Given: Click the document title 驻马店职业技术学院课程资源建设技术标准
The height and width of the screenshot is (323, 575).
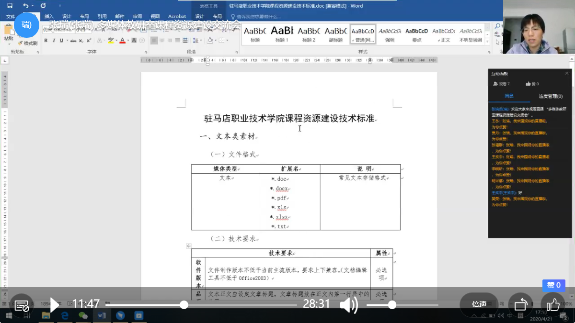Looking at the screenshot, I should click(289, 118).
